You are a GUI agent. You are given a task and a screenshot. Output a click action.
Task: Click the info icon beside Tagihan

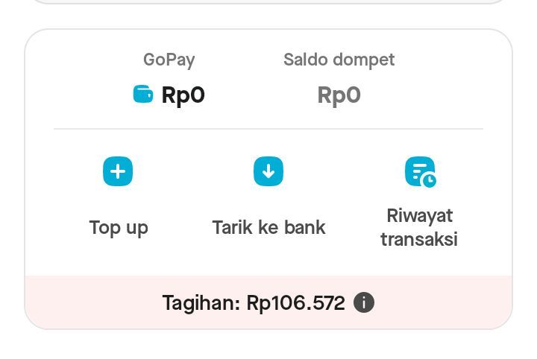pyautogui.click(x=364, y=302)
